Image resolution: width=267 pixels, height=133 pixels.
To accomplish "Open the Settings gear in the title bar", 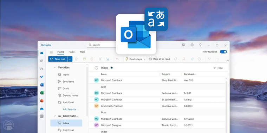I will click(x=192, y=45).
